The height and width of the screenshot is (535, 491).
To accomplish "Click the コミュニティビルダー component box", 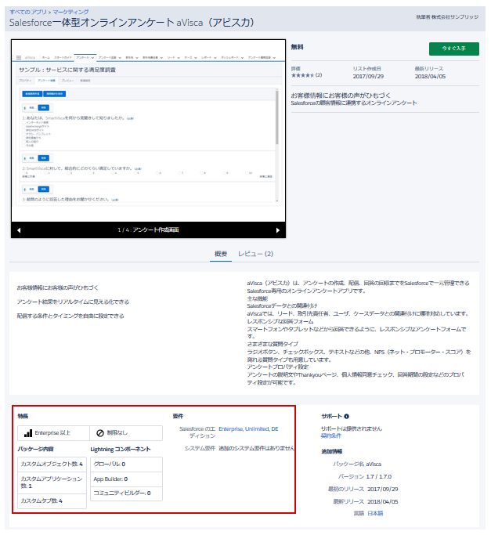I will point(126,493).
